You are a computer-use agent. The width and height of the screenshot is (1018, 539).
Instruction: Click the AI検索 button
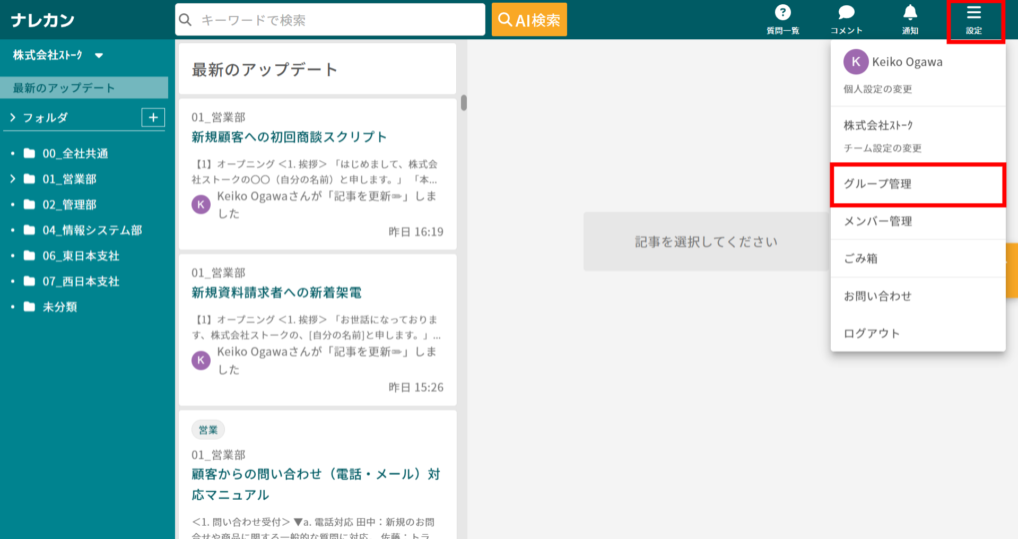[529, 20]
